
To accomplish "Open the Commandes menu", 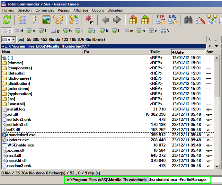I will [x=45, y=10].
